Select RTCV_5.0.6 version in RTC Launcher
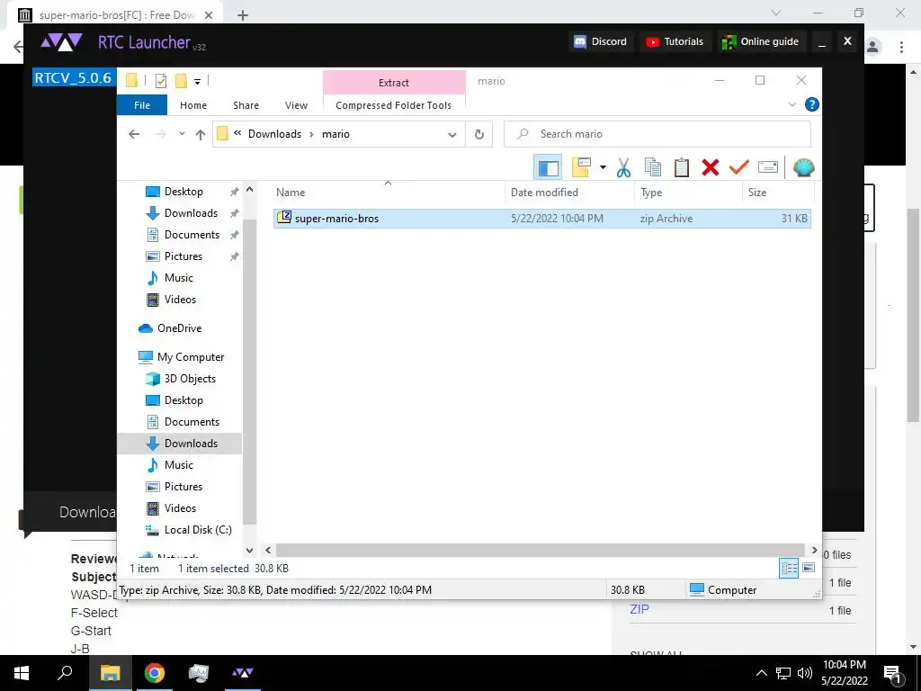Viewport: 921px width, 691px height. point(73,77)
